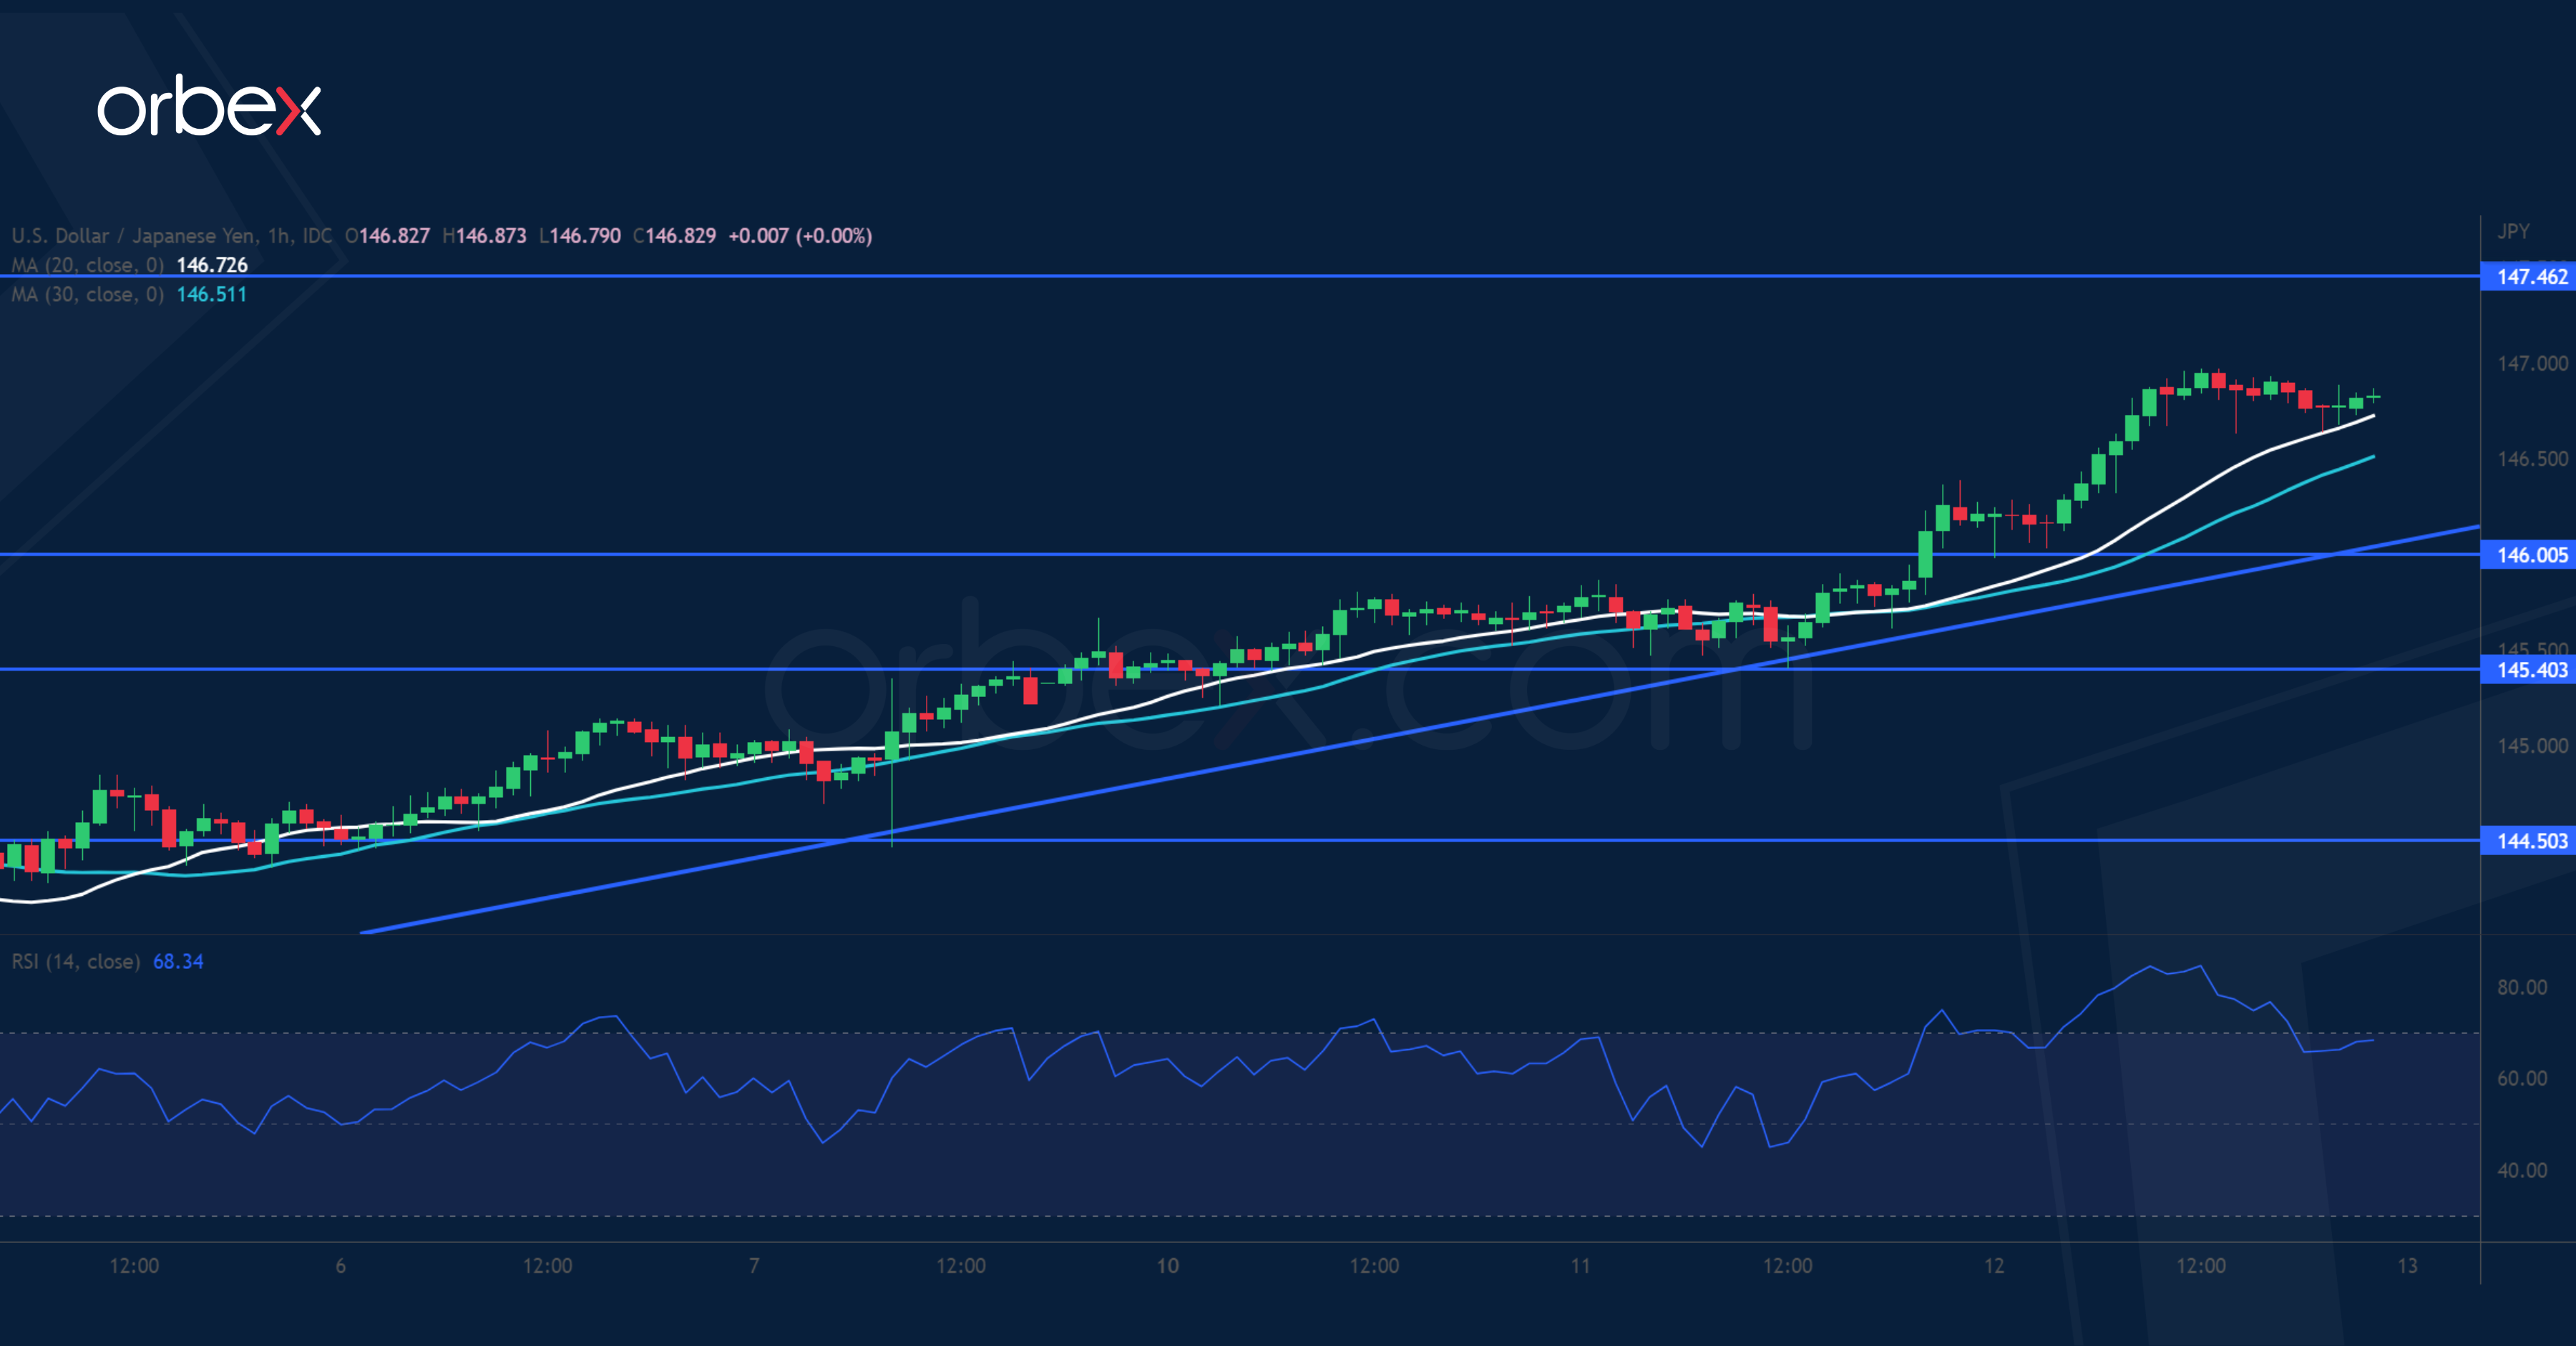Click the 145.403 horizontal line label
Screen dimensions: 2576x1346
tap(2530, 670)
